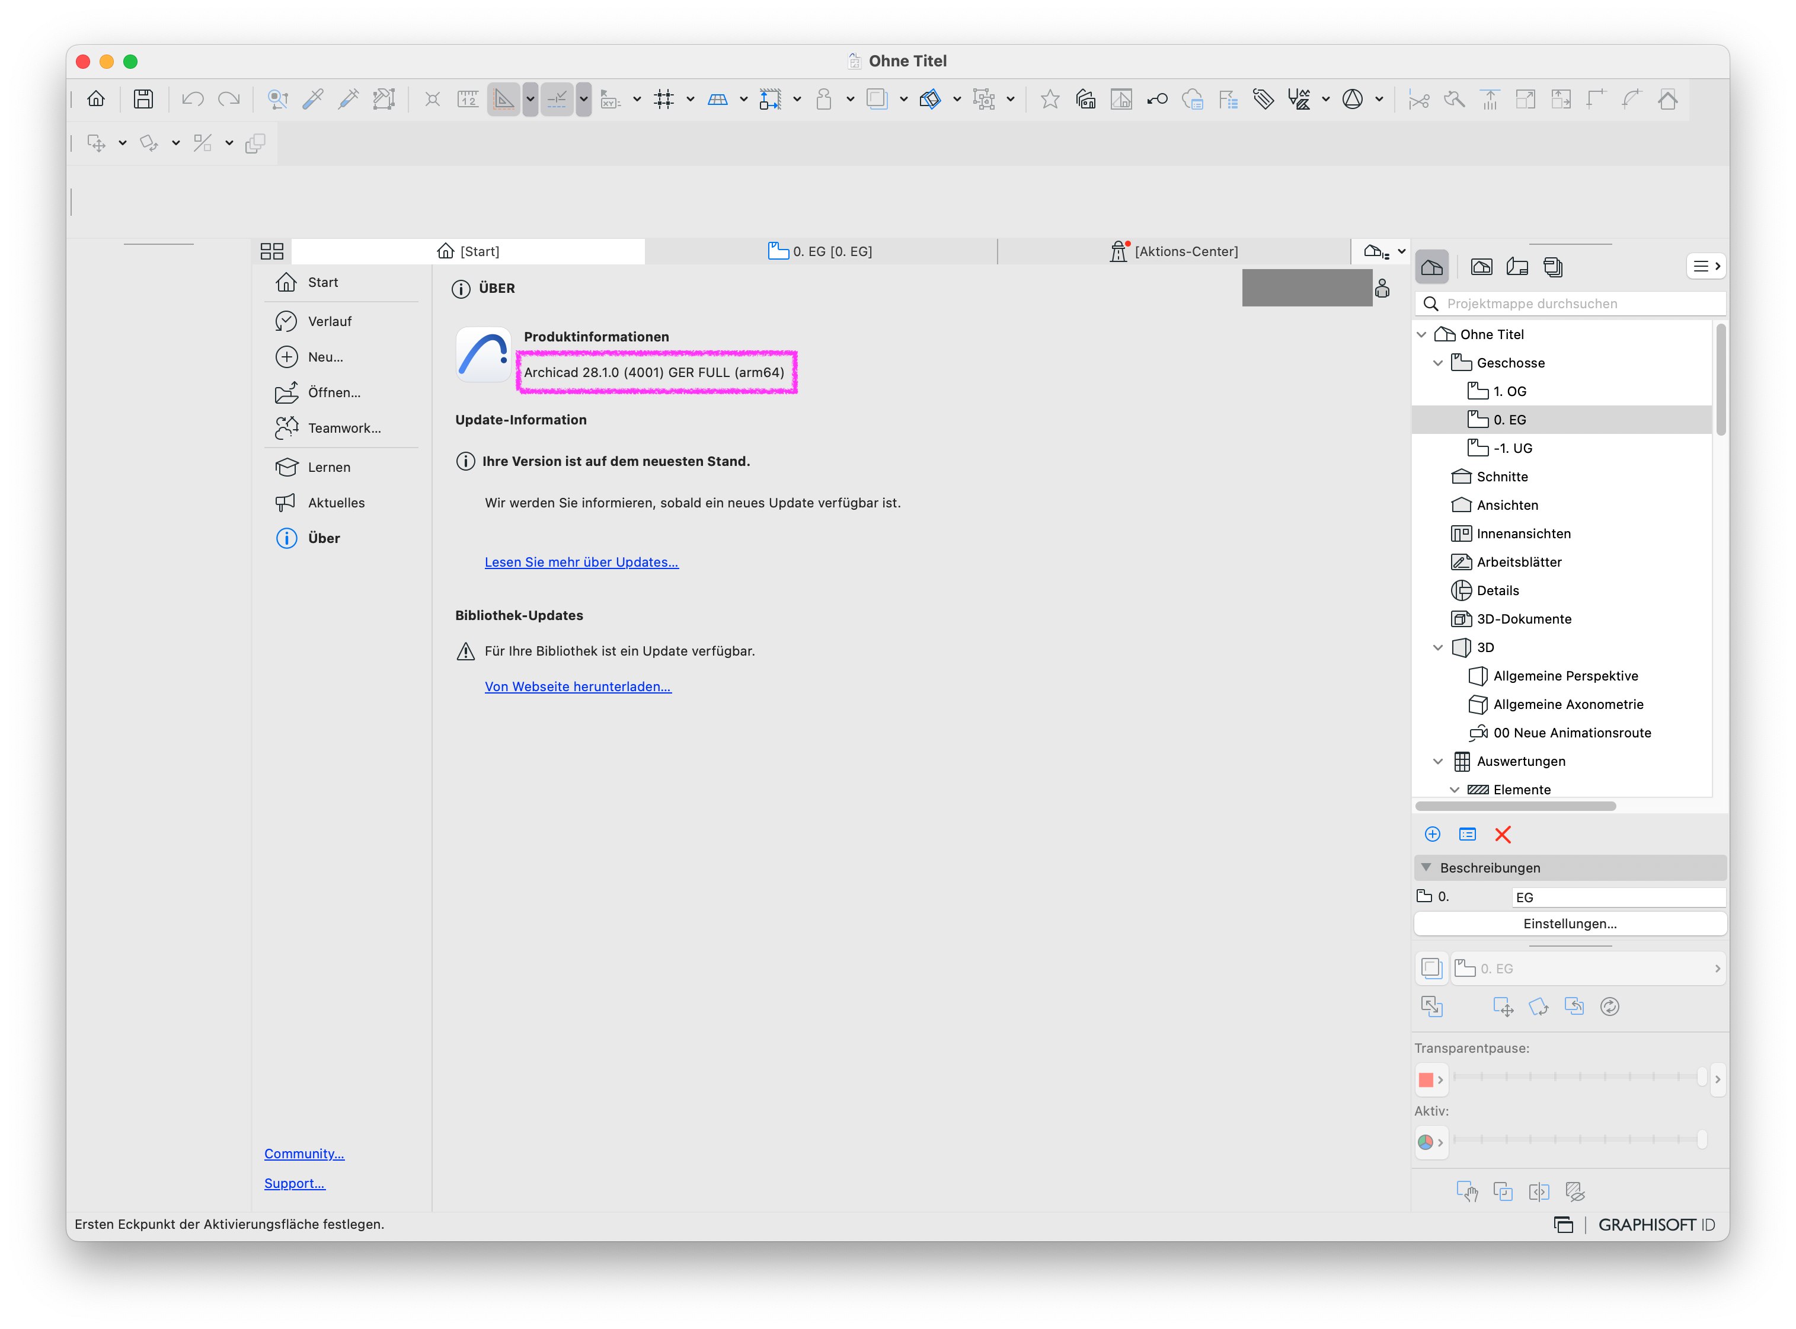Viewport: 1796px width, 1329px height.
Task: Collapse the Beschreibungen section triangle
Action: pos(1427,867)
